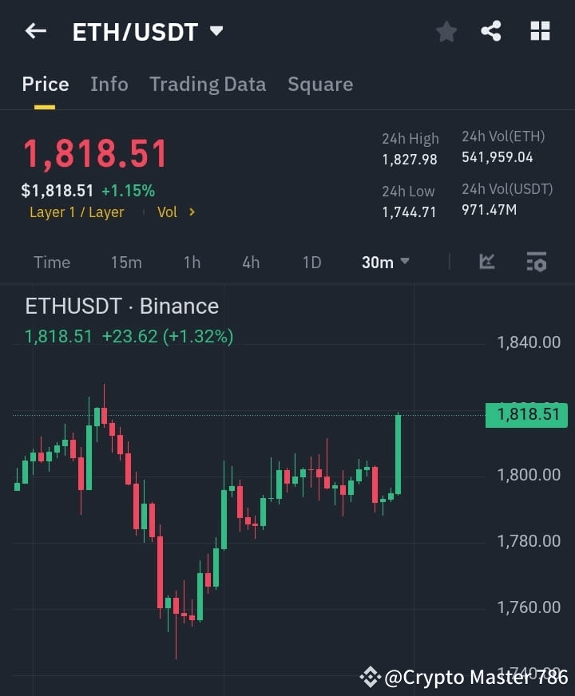Select the 1D timeframe
The height and width of the screenshot is (696, 575).
click(x=311, y=261)
